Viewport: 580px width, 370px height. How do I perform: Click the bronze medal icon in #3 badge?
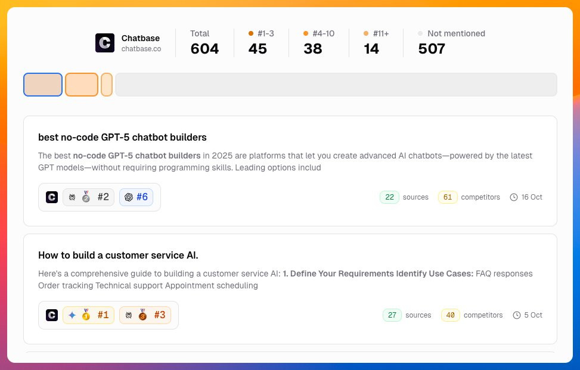click(142, 315)
